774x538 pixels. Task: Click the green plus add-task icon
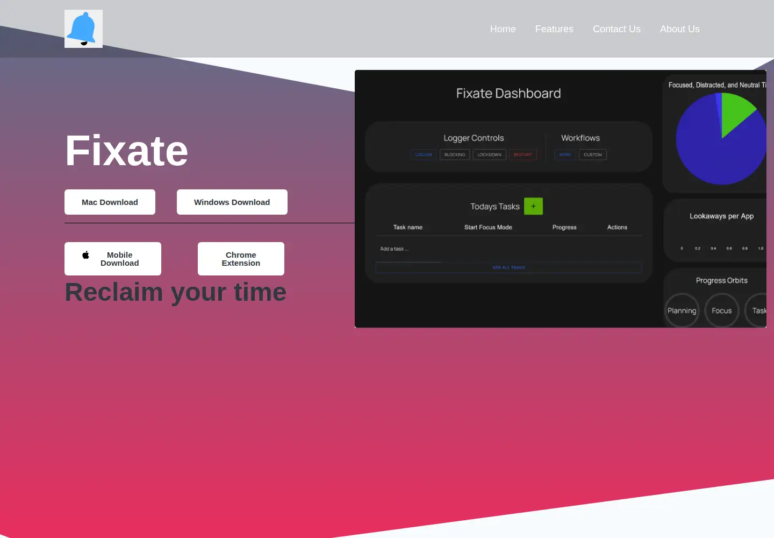[533, 206]
